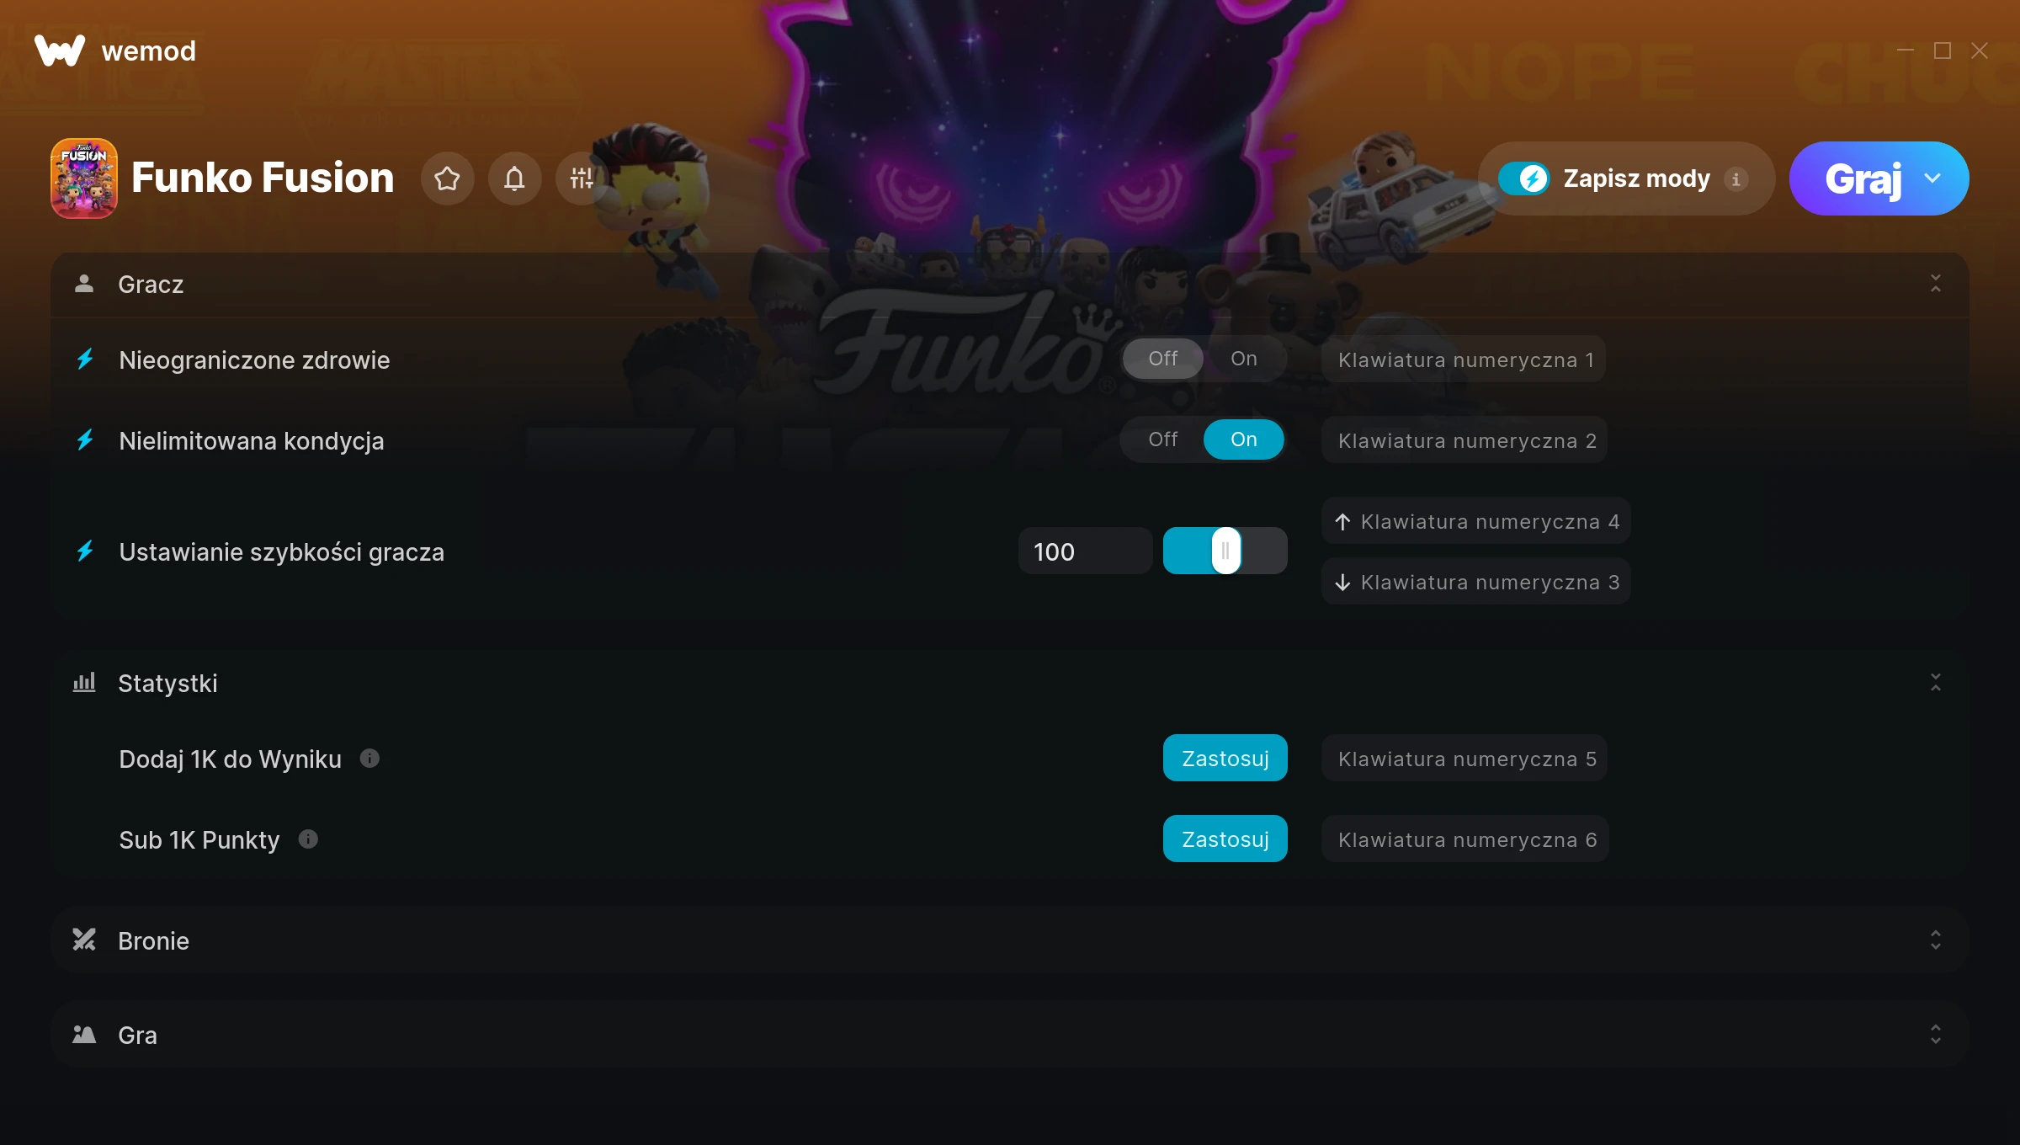Turn on Nieograniczone zdrowie
Image resolution: width=2020 pixels, height=1145 pixels.
pos(1243,359)
